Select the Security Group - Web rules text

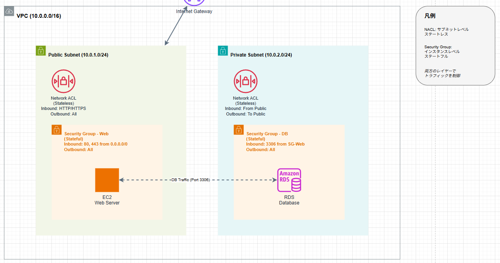[x=96, y=142]
